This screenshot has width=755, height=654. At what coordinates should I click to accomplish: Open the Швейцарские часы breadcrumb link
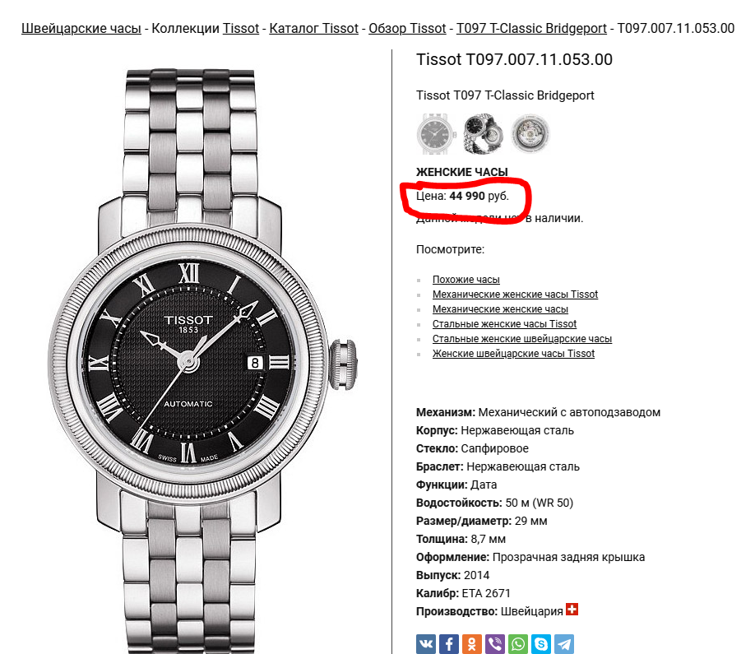(x=81, y=29)
